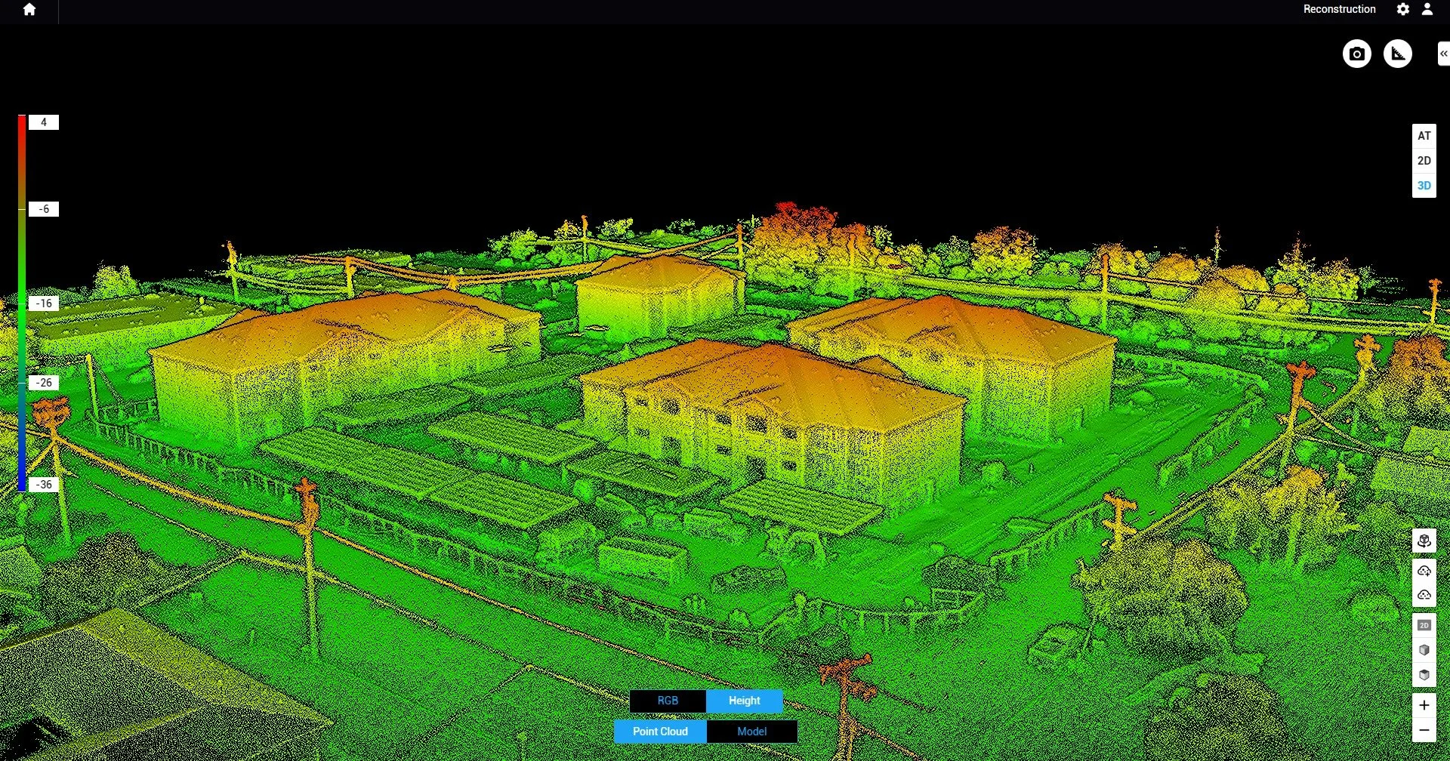The width and height of the screenshot is (1450, 761).
Task: Adjust the height color scale gradient
Action: 23,302
